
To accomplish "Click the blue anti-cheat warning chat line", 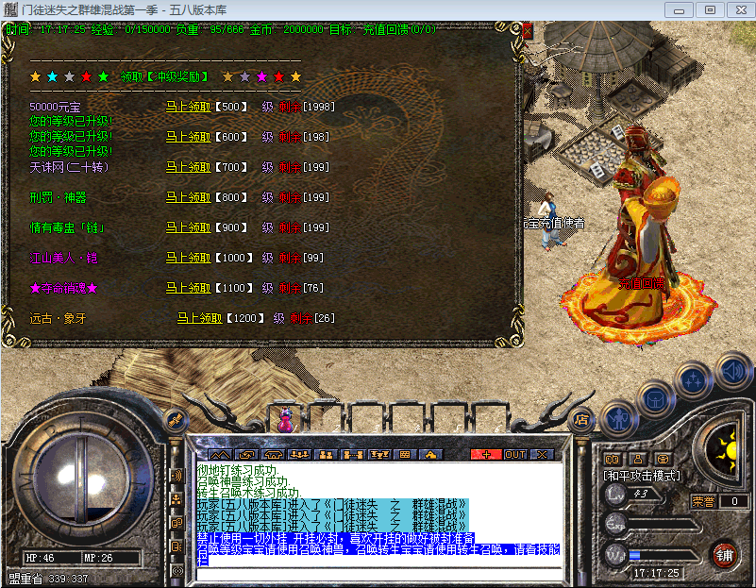I will pos(336,538).
